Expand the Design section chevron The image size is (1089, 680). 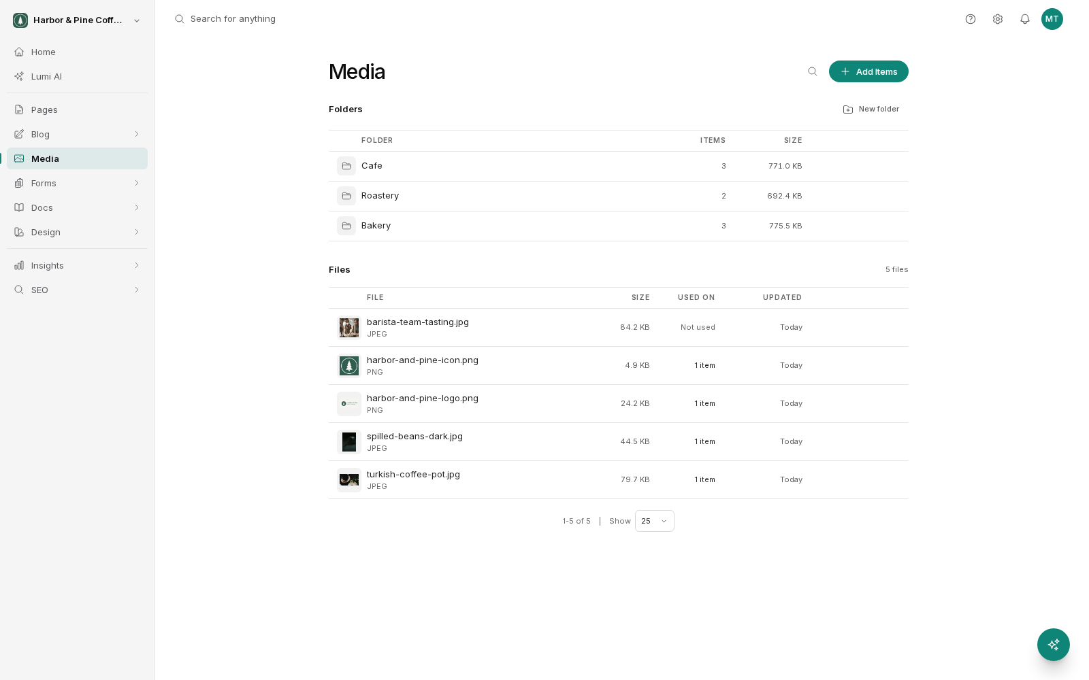[137, 232]
